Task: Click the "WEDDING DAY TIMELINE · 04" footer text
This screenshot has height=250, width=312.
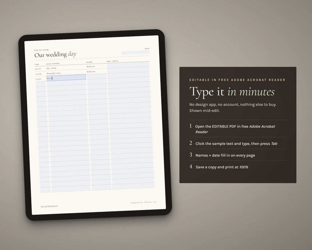Action: [x=144, y=202]
